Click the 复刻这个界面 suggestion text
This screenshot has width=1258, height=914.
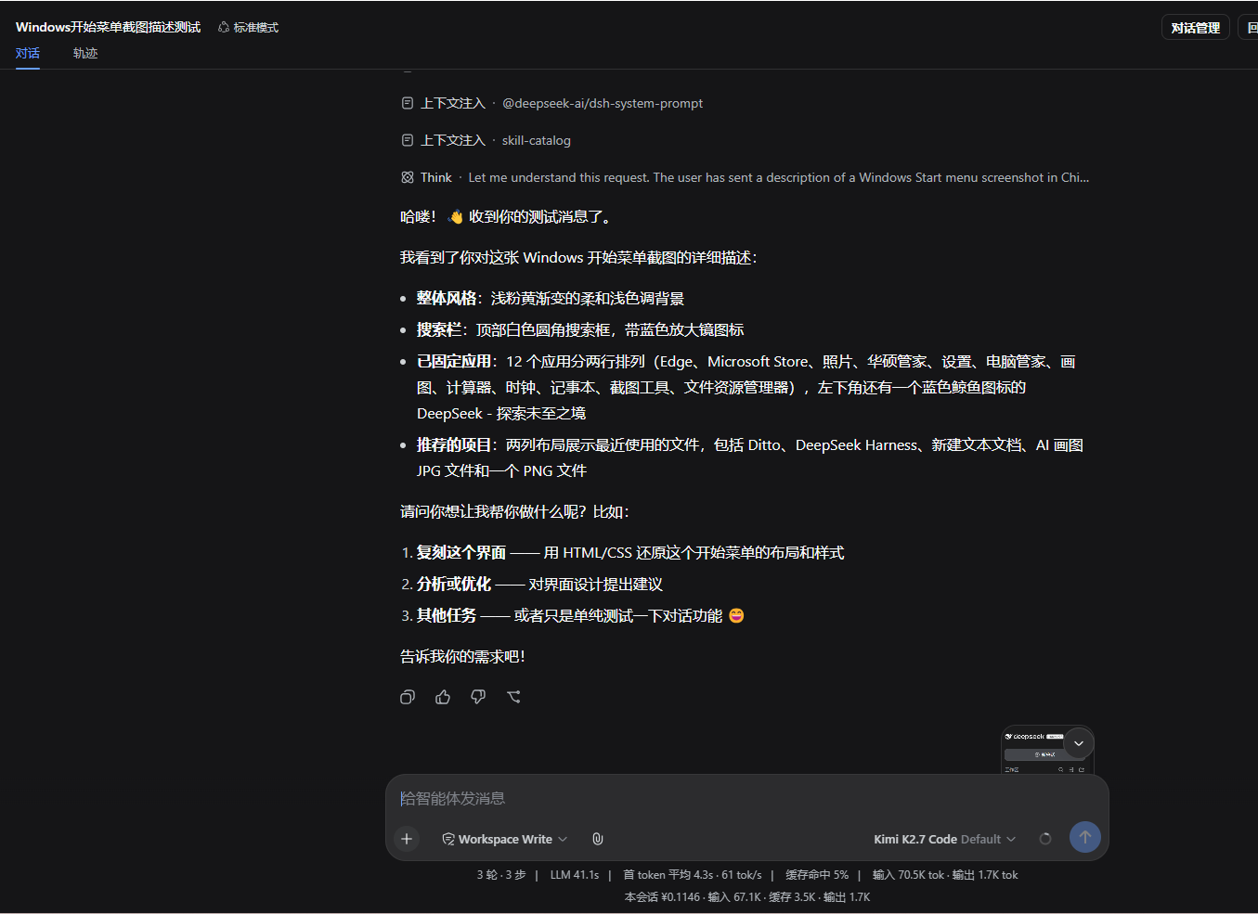pyautogui.click(x=461, y=552)
